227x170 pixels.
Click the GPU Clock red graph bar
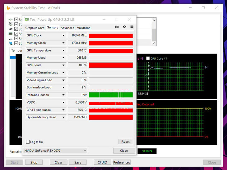point(111,36)
